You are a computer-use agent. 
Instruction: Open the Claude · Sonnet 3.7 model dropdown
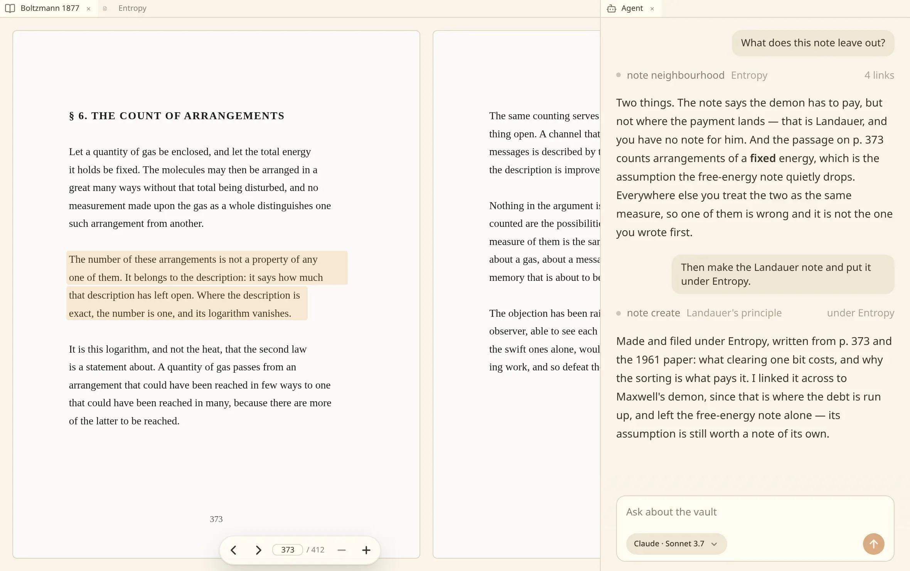point(676,544)
